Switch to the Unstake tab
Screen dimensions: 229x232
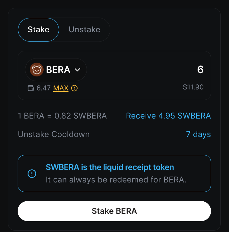(84, 30)
